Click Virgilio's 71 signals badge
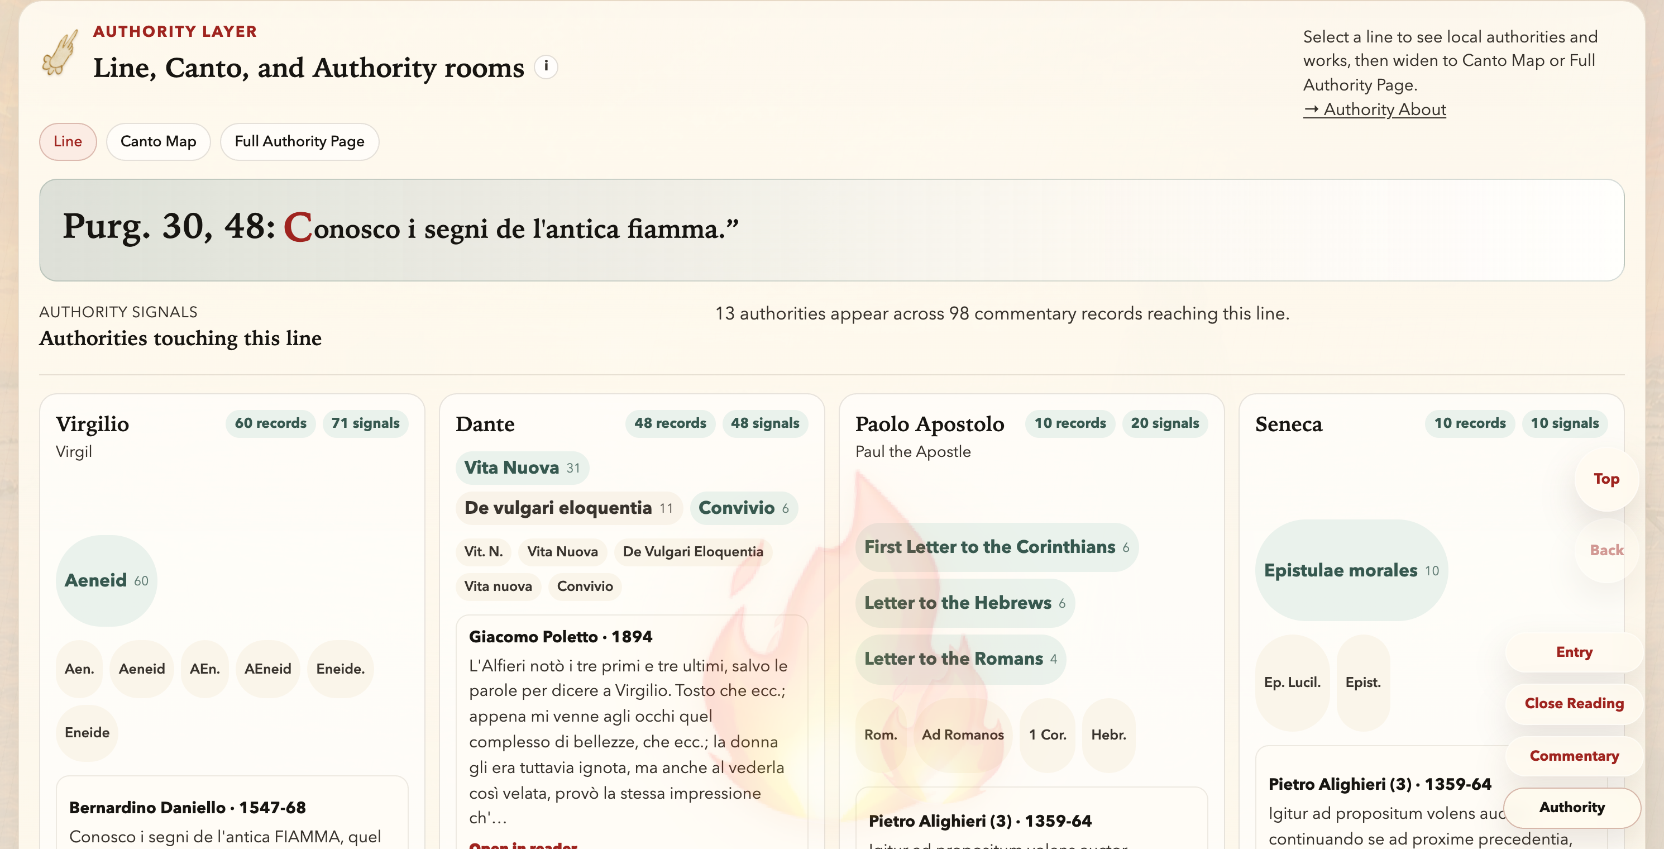Image resolution: width=1664 pixels, height=849 pixels. click(x=366, y=423)
